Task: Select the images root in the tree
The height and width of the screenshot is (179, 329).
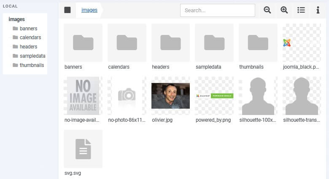Action: 16,19
